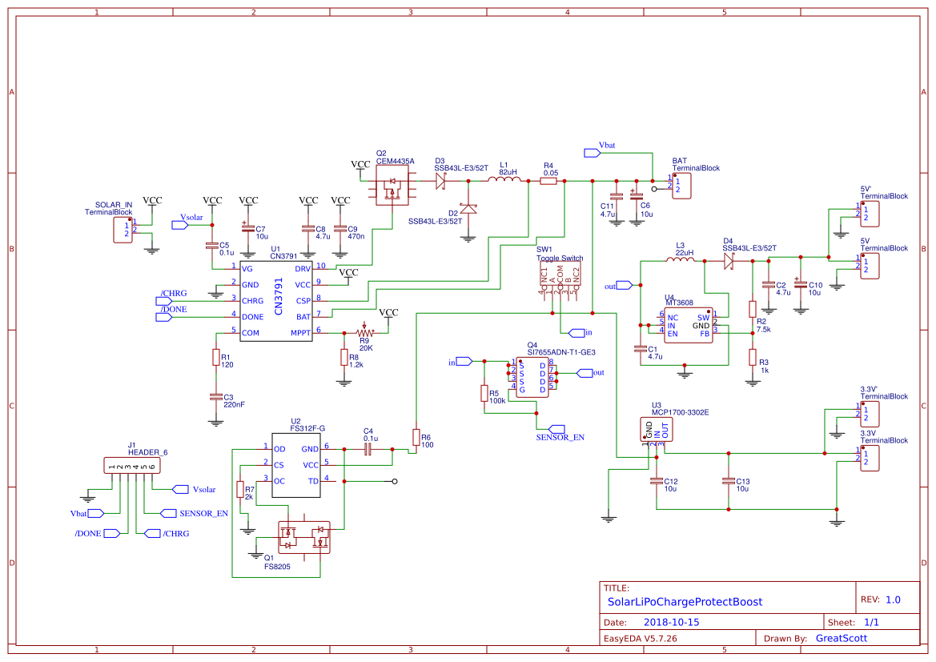936x662 pixels.
Task: Click the J1 HEADER_6 connector symbol
Action: [x=132, y=466]
